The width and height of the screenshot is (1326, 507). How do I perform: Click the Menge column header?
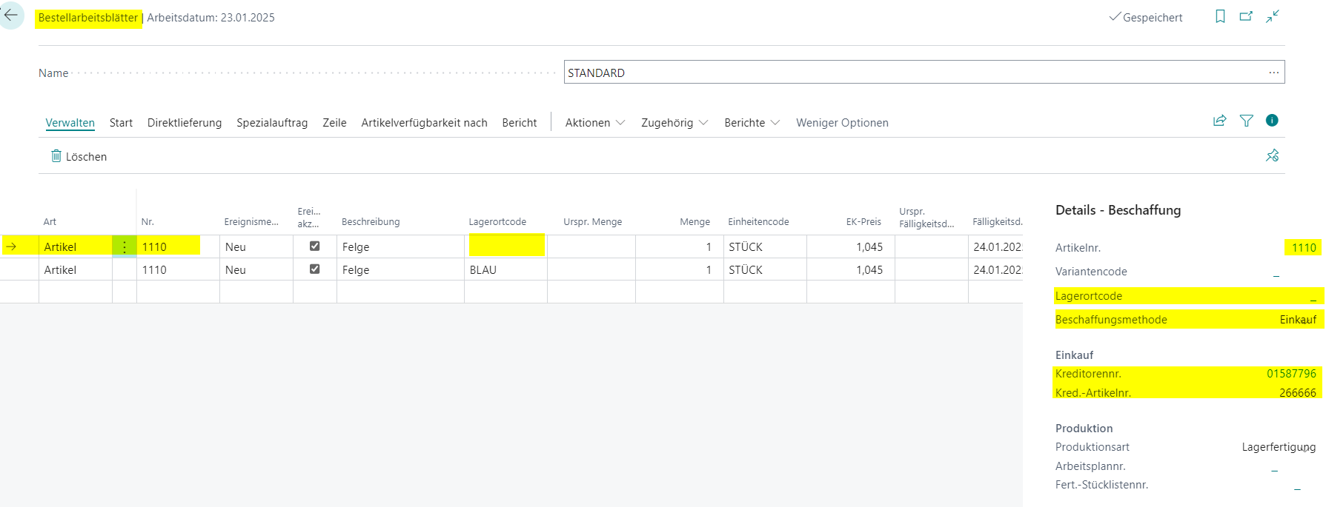coord(695,222)
